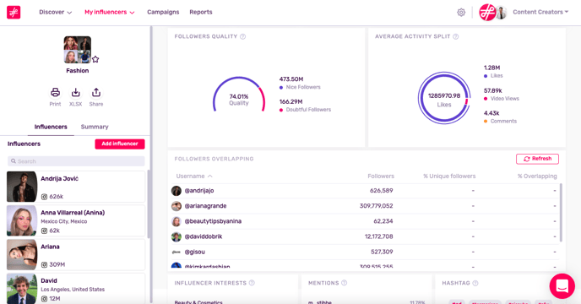The width and height of the screenshot is (581, 304).
Task: Click the Share icon
Action: (x=96, y=92)
